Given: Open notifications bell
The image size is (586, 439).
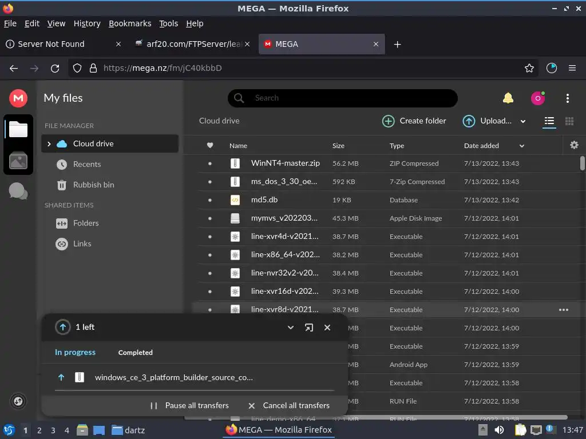Looking at the screenshot, I should 508,98.
